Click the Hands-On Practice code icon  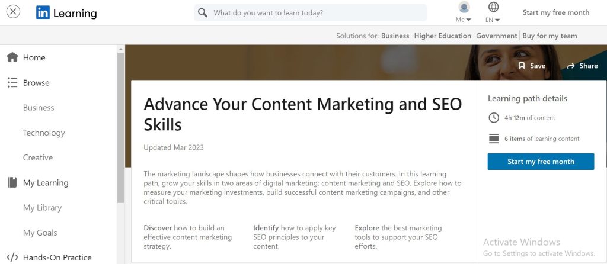pyautogui.click(x=12, y=257)
